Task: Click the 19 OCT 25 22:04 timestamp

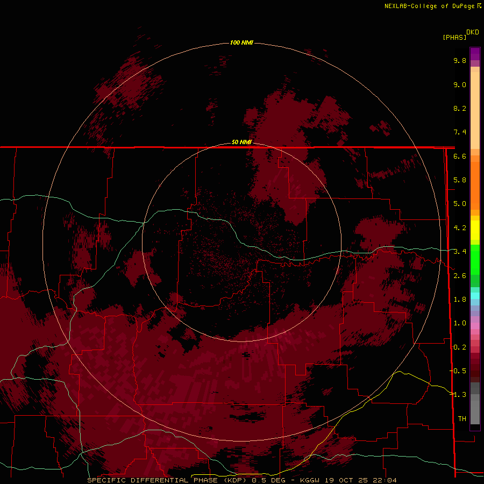Action: point(360,480)
